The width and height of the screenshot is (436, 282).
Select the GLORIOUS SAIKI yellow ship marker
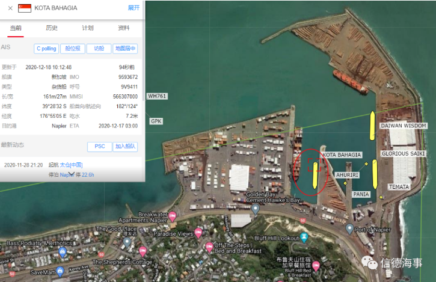[x=375, y=173]
